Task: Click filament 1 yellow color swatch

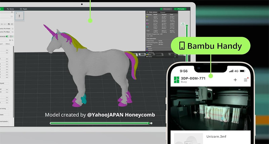Action: (147, 17)
